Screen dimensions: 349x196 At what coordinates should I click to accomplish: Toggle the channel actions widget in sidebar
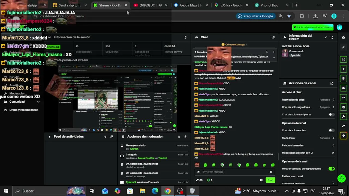(344, 107)
